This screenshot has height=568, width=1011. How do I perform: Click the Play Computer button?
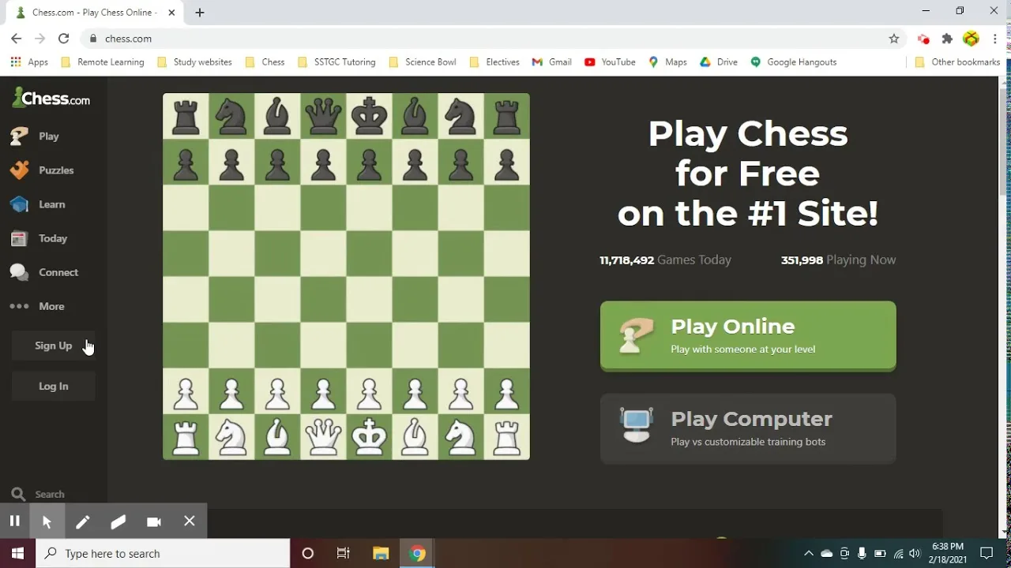click(748, 428)
